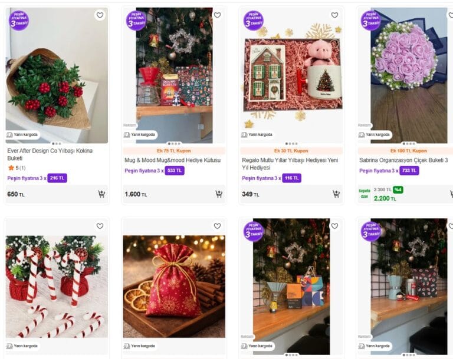This screenshot has height=359, width=453.
Task: Click the Ek 30 TL Kupon banner
Action: pos(291,151)
